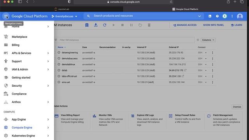Image resolution: width=249 pixels, height=140 pixels.
Task: Open the Columns dropdown
Action: pos(208,40)
